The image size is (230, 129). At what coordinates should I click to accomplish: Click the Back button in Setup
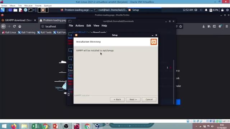117,100
